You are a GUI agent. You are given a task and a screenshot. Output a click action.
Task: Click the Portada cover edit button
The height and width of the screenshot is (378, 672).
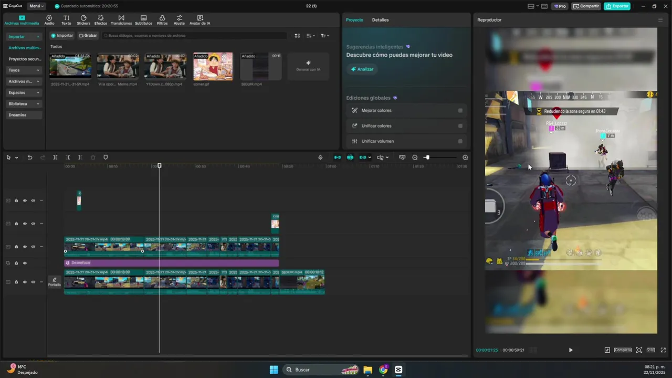tap(55, 282)
